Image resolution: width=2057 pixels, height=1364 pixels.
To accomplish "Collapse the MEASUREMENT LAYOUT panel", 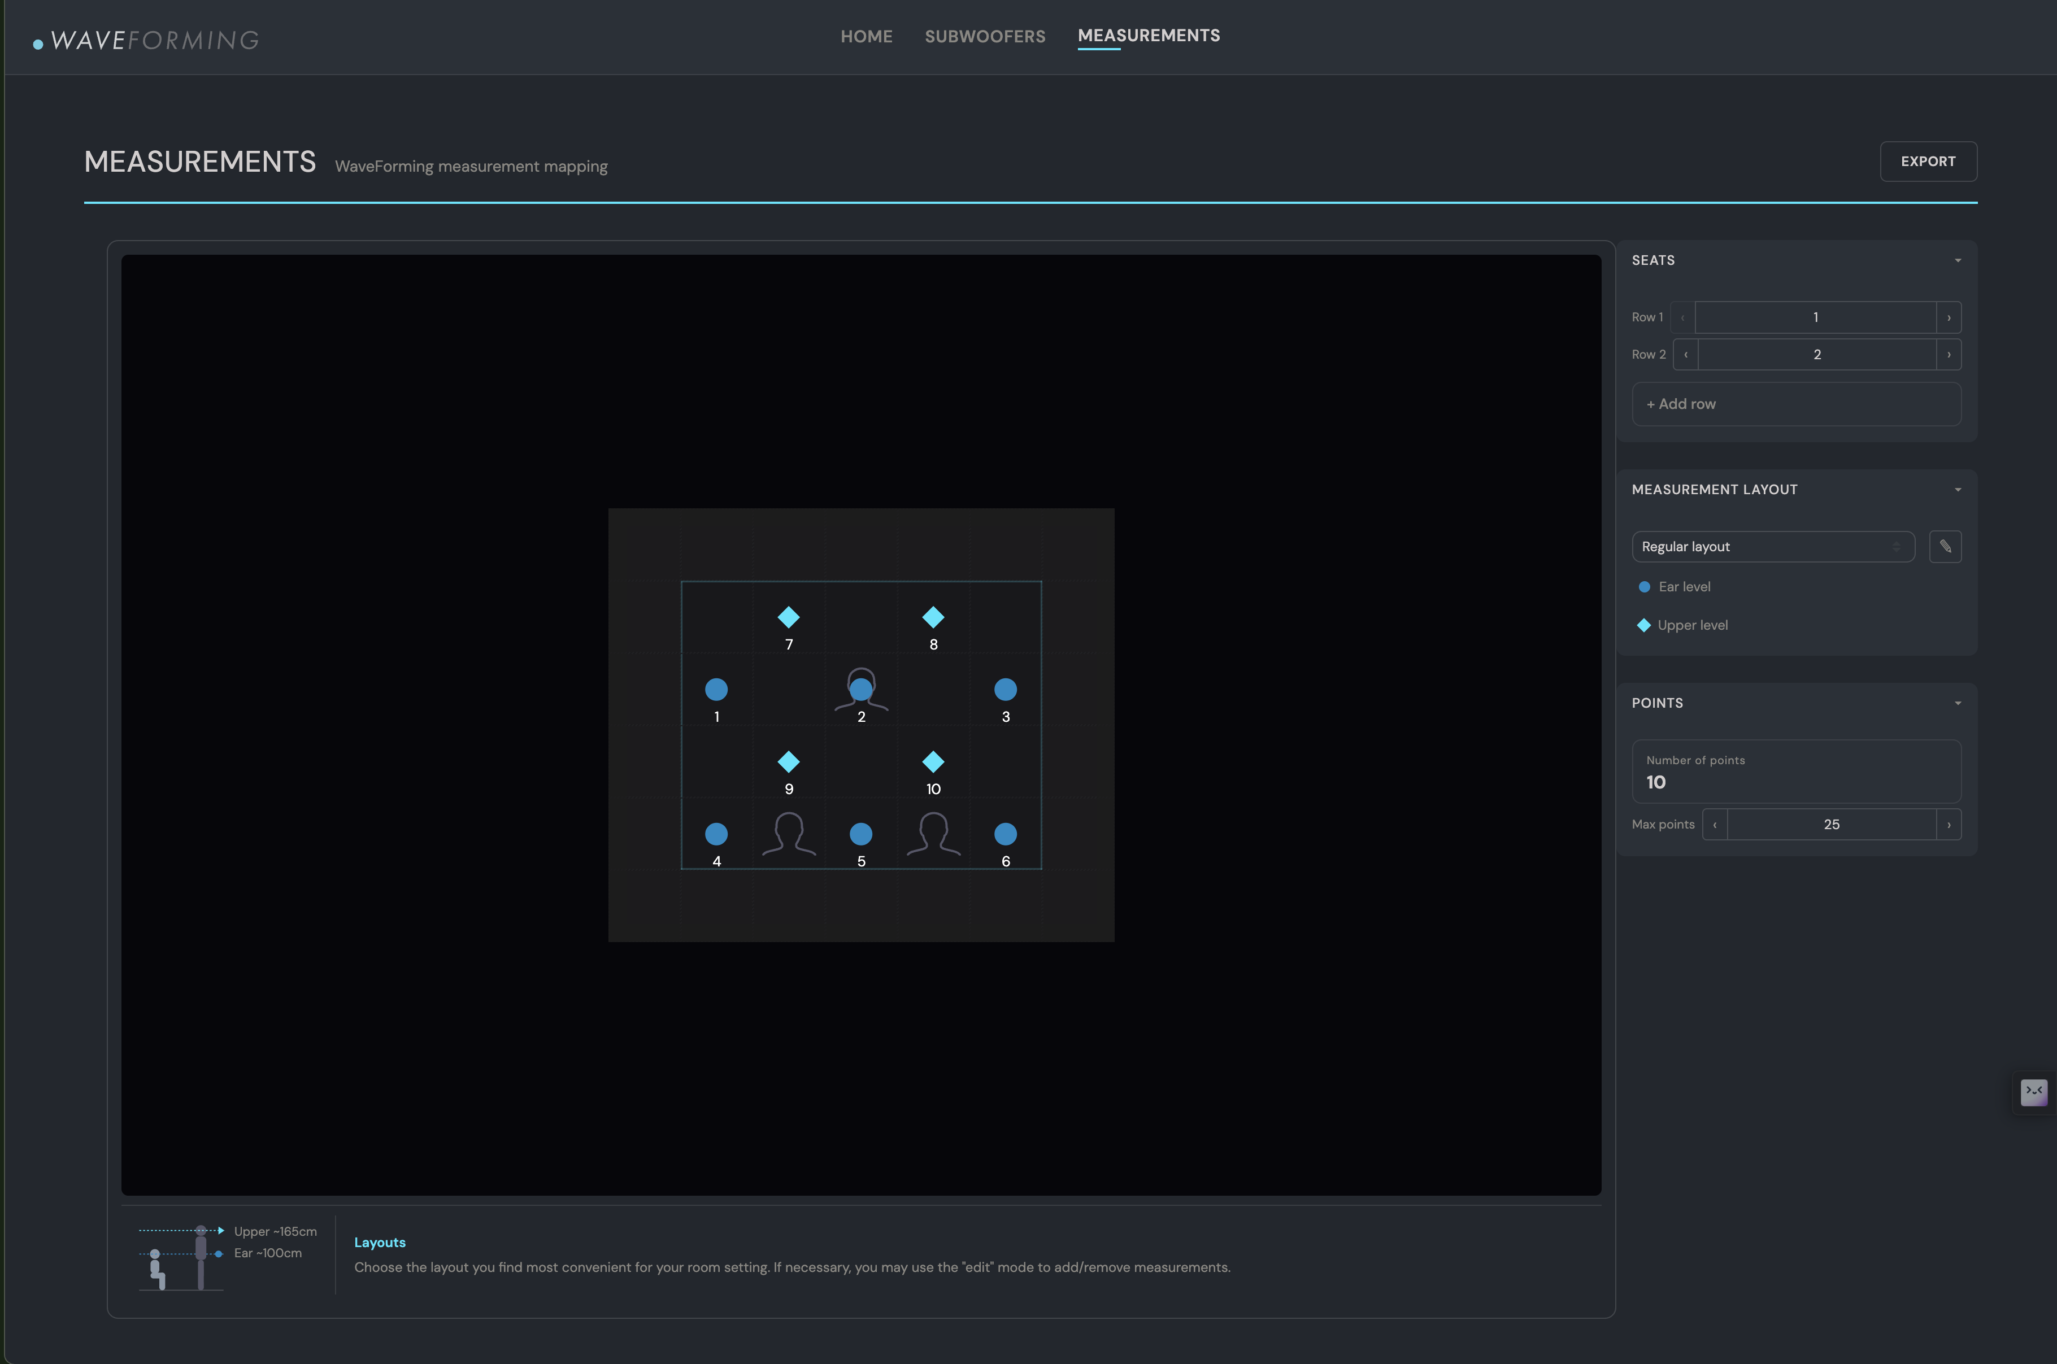I will pos(1958,490).
